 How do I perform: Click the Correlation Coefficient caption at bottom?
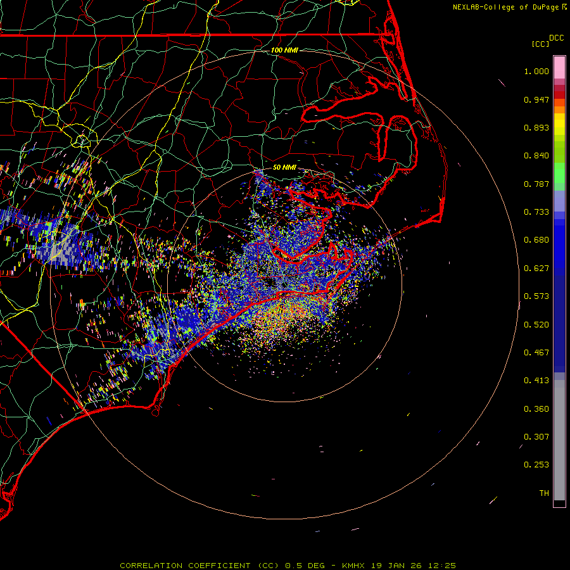tap(288, 566)
